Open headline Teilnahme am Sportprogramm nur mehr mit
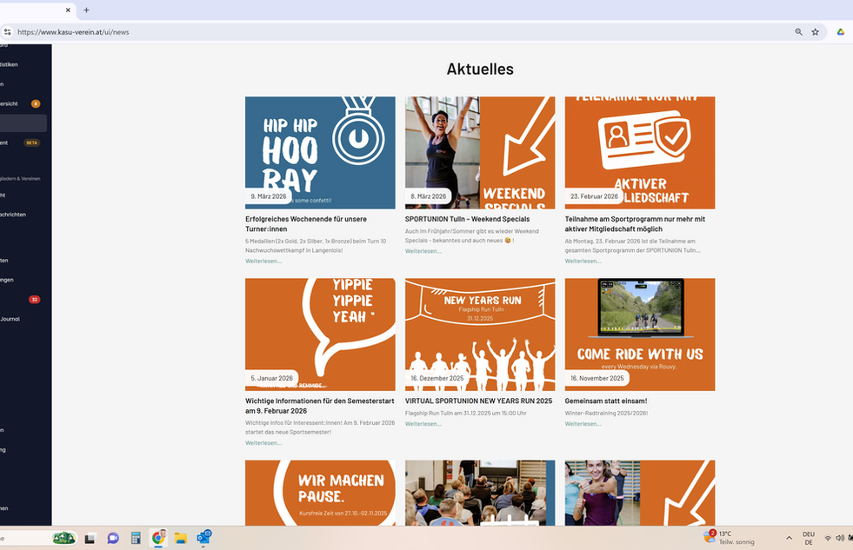 (x=635, y=224)
